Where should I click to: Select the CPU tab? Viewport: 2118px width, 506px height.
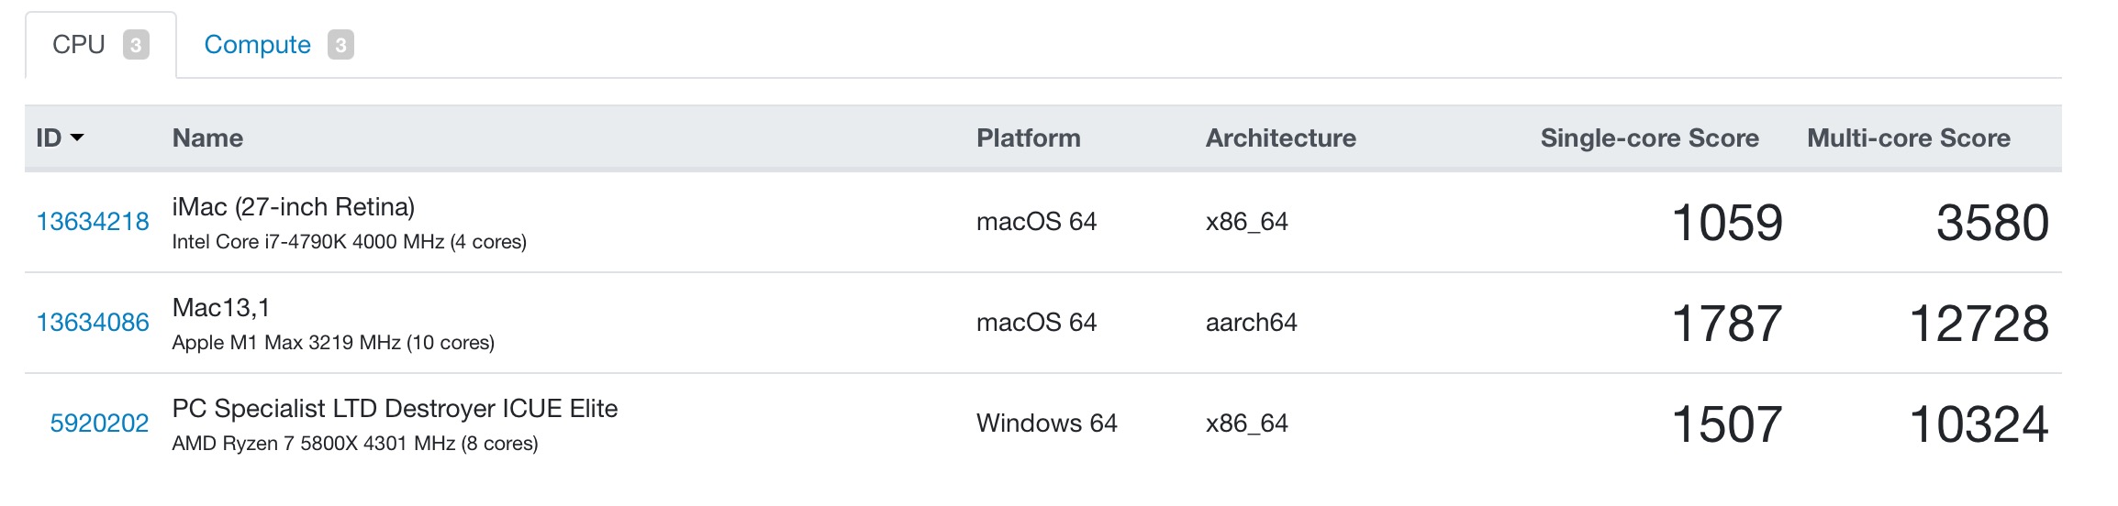[x=100, y=45]
